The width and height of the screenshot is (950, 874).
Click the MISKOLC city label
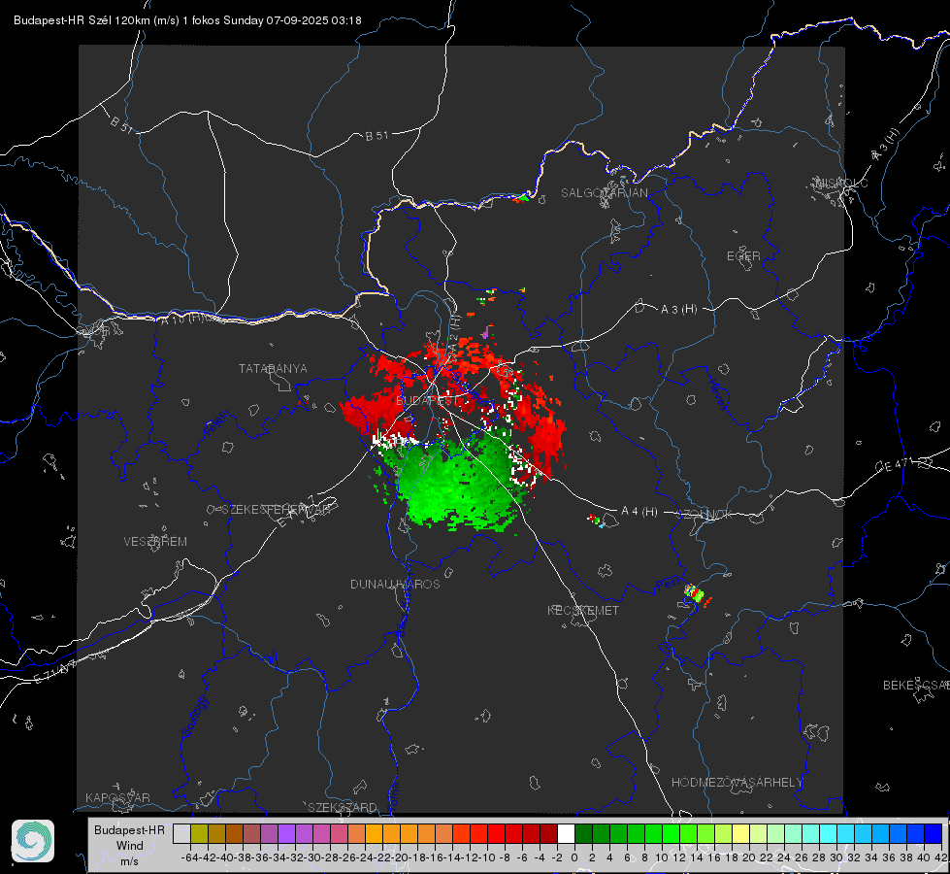click(x=841, y=184)
